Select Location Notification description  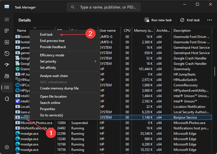click(x=189, y=107)
